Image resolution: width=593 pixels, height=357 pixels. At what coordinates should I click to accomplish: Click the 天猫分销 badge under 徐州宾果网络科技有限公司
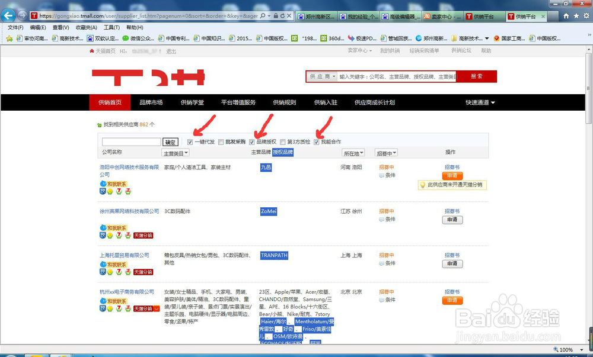click(x=144, y=236)
